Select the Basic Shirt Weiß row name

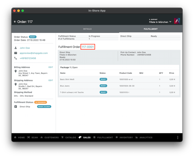[67, 79]
